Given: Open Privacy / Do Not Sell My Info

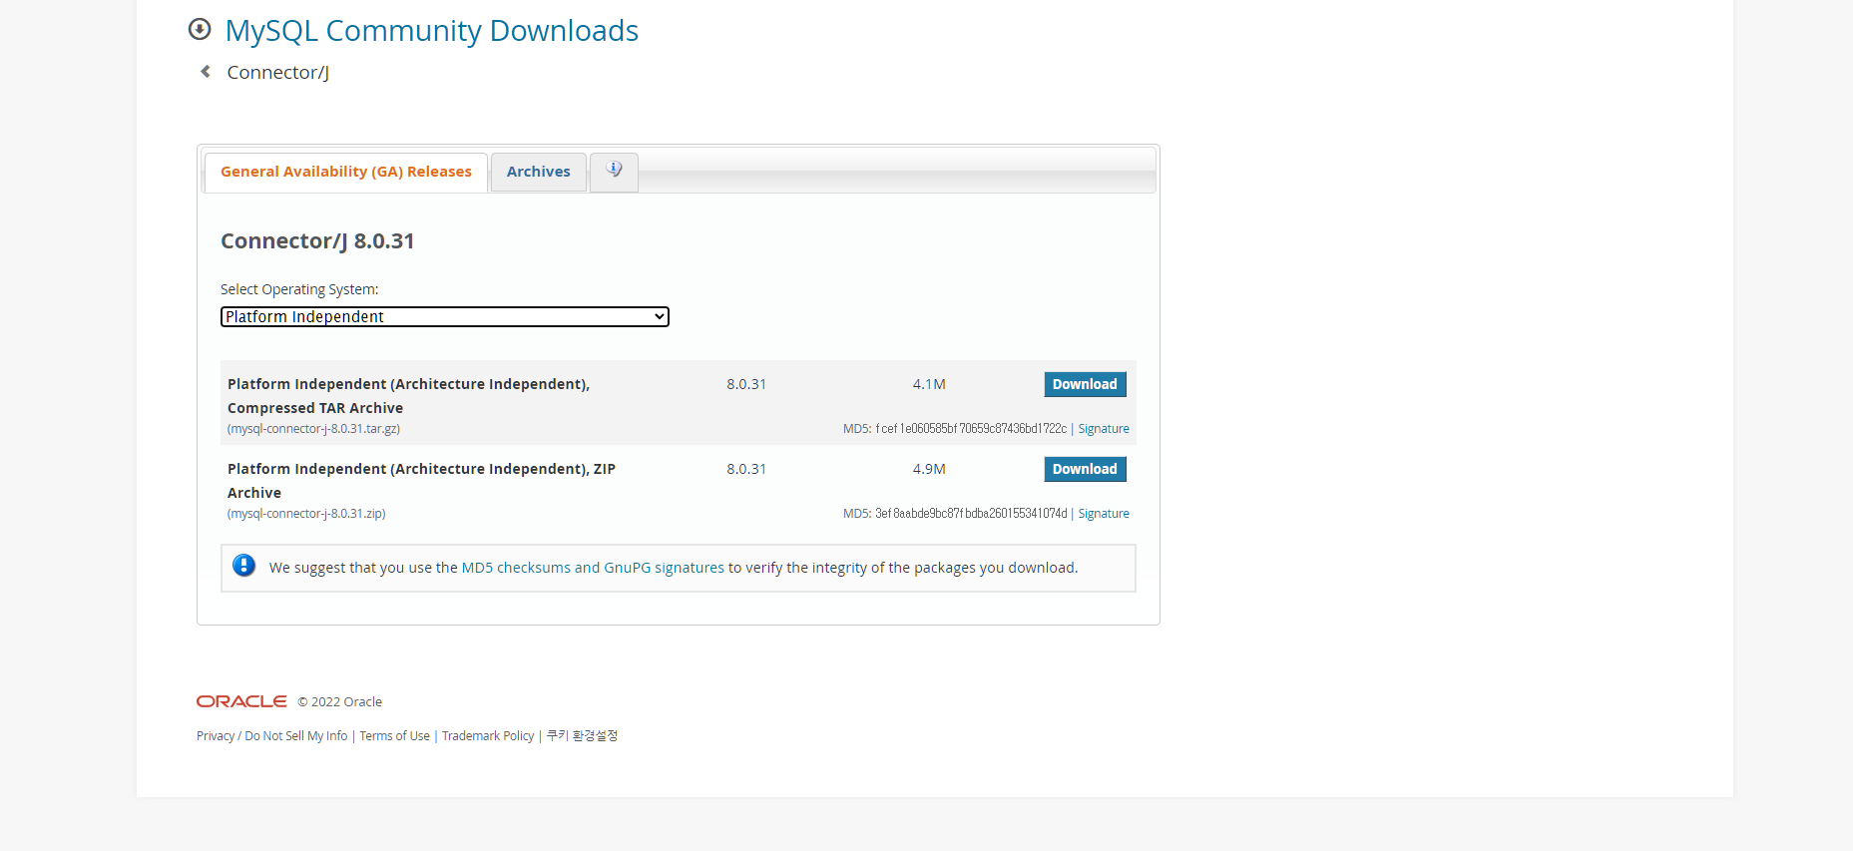Looking at the screenshot, I should (x=271, y=736).
